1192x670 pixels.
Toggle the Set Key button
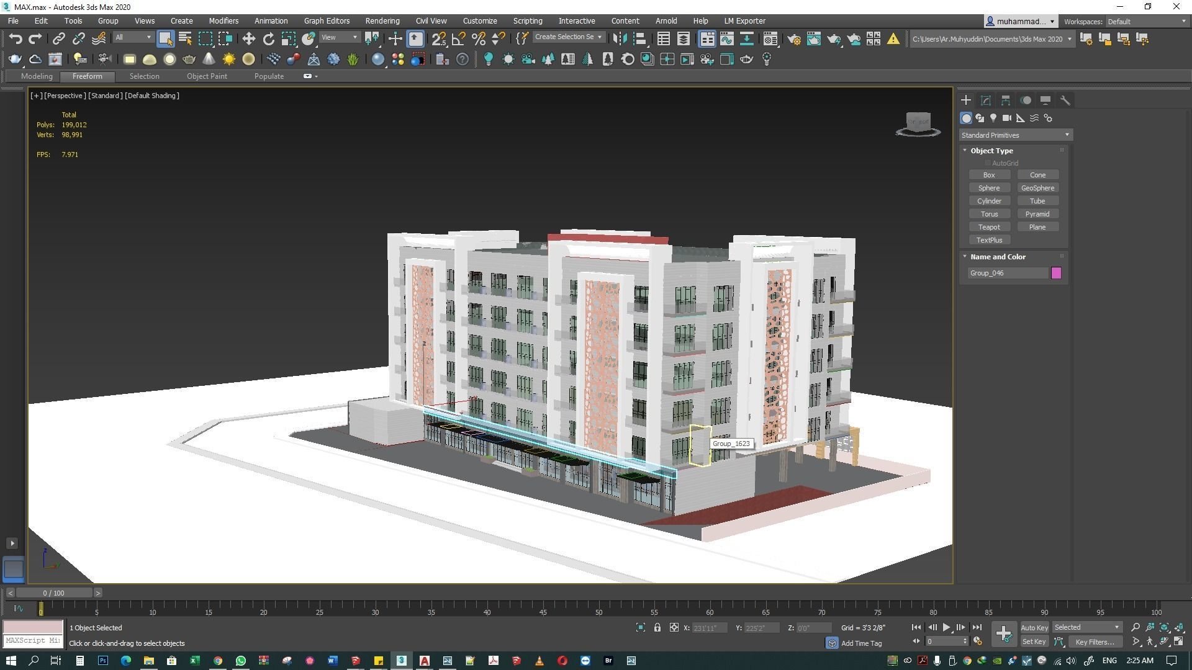(x=1034, y=641)
